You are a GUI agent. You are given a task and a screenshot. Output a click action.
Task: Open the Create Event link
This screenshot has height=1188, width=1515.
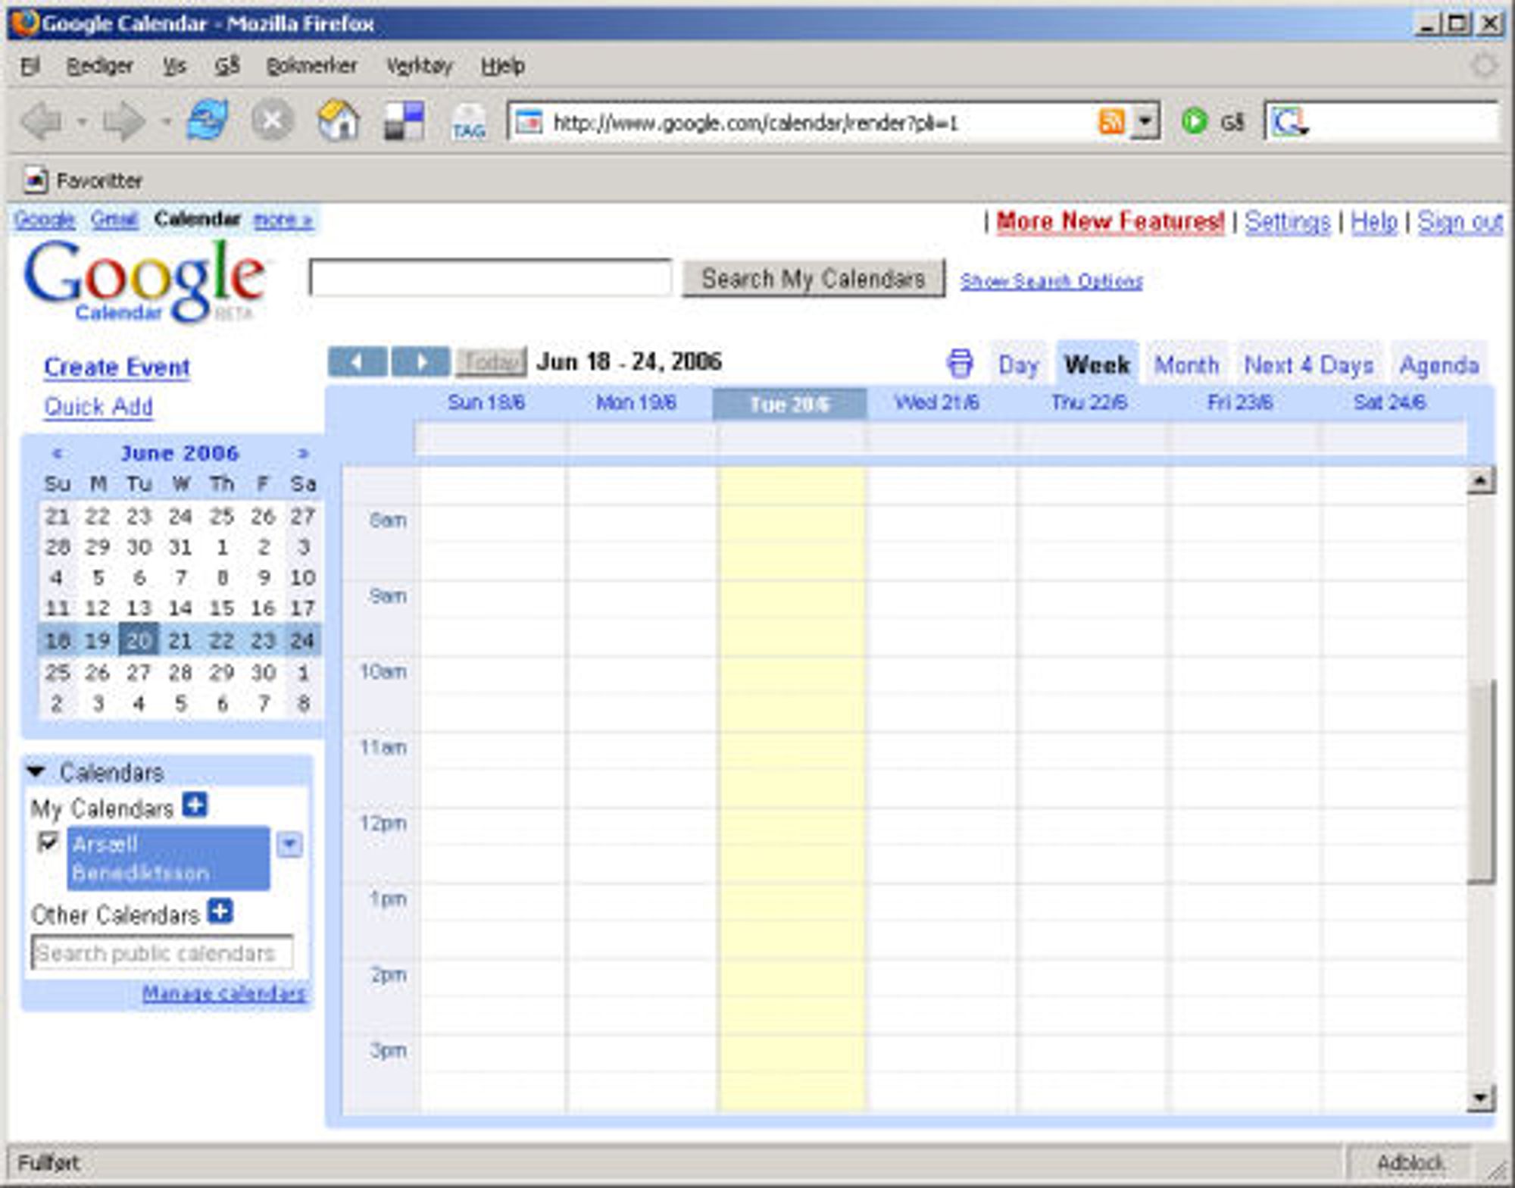pos(117,367)
